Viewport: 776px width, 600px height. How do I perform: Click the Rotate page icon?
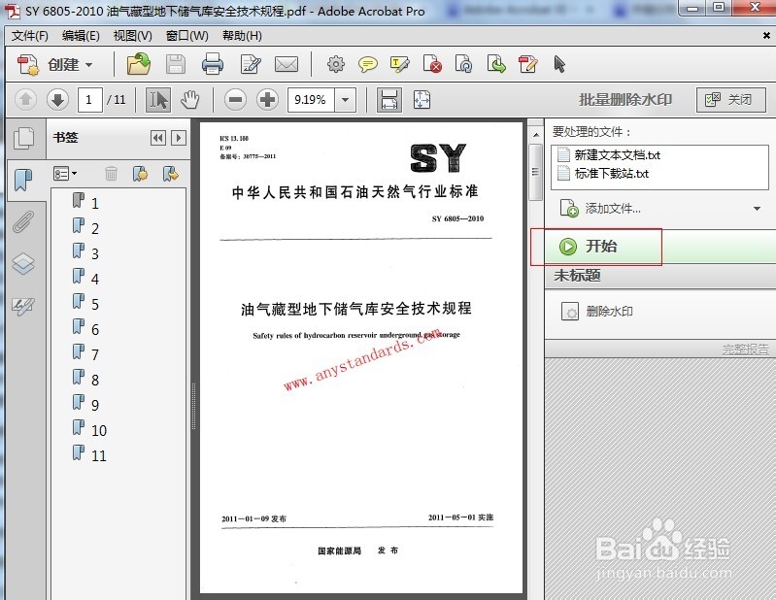(x=463, y=64)
